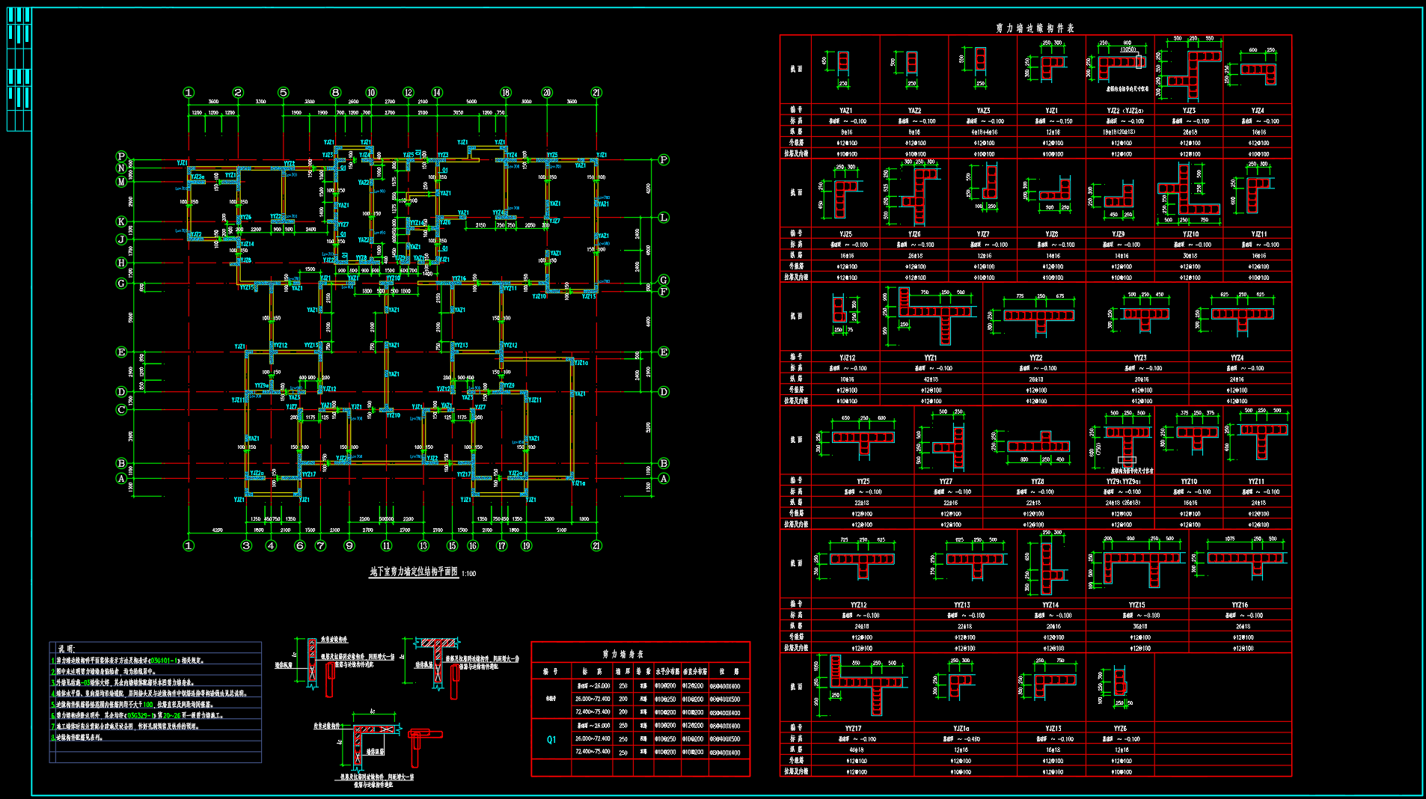Click axis bubble 3 below the plan
This screenshot has height=799, width=1426.
246,545
